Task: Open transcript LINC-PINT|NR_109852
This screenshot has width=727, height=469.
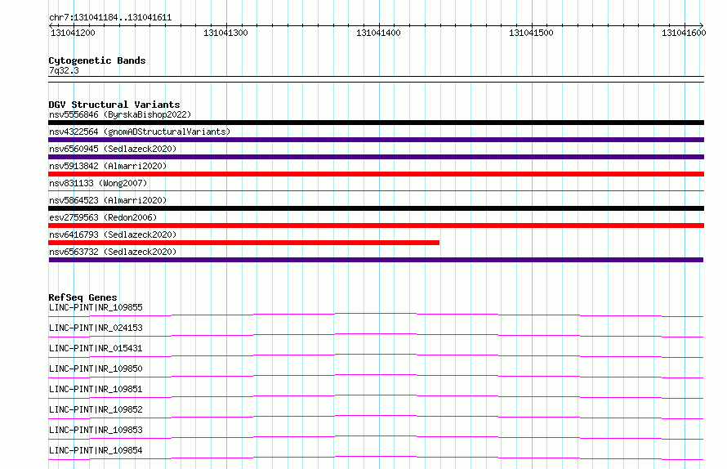Action: tap(96, 409)
